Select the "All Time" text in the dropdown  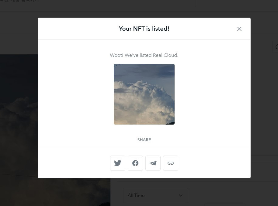pyautogui.click(x=136, y=195)
